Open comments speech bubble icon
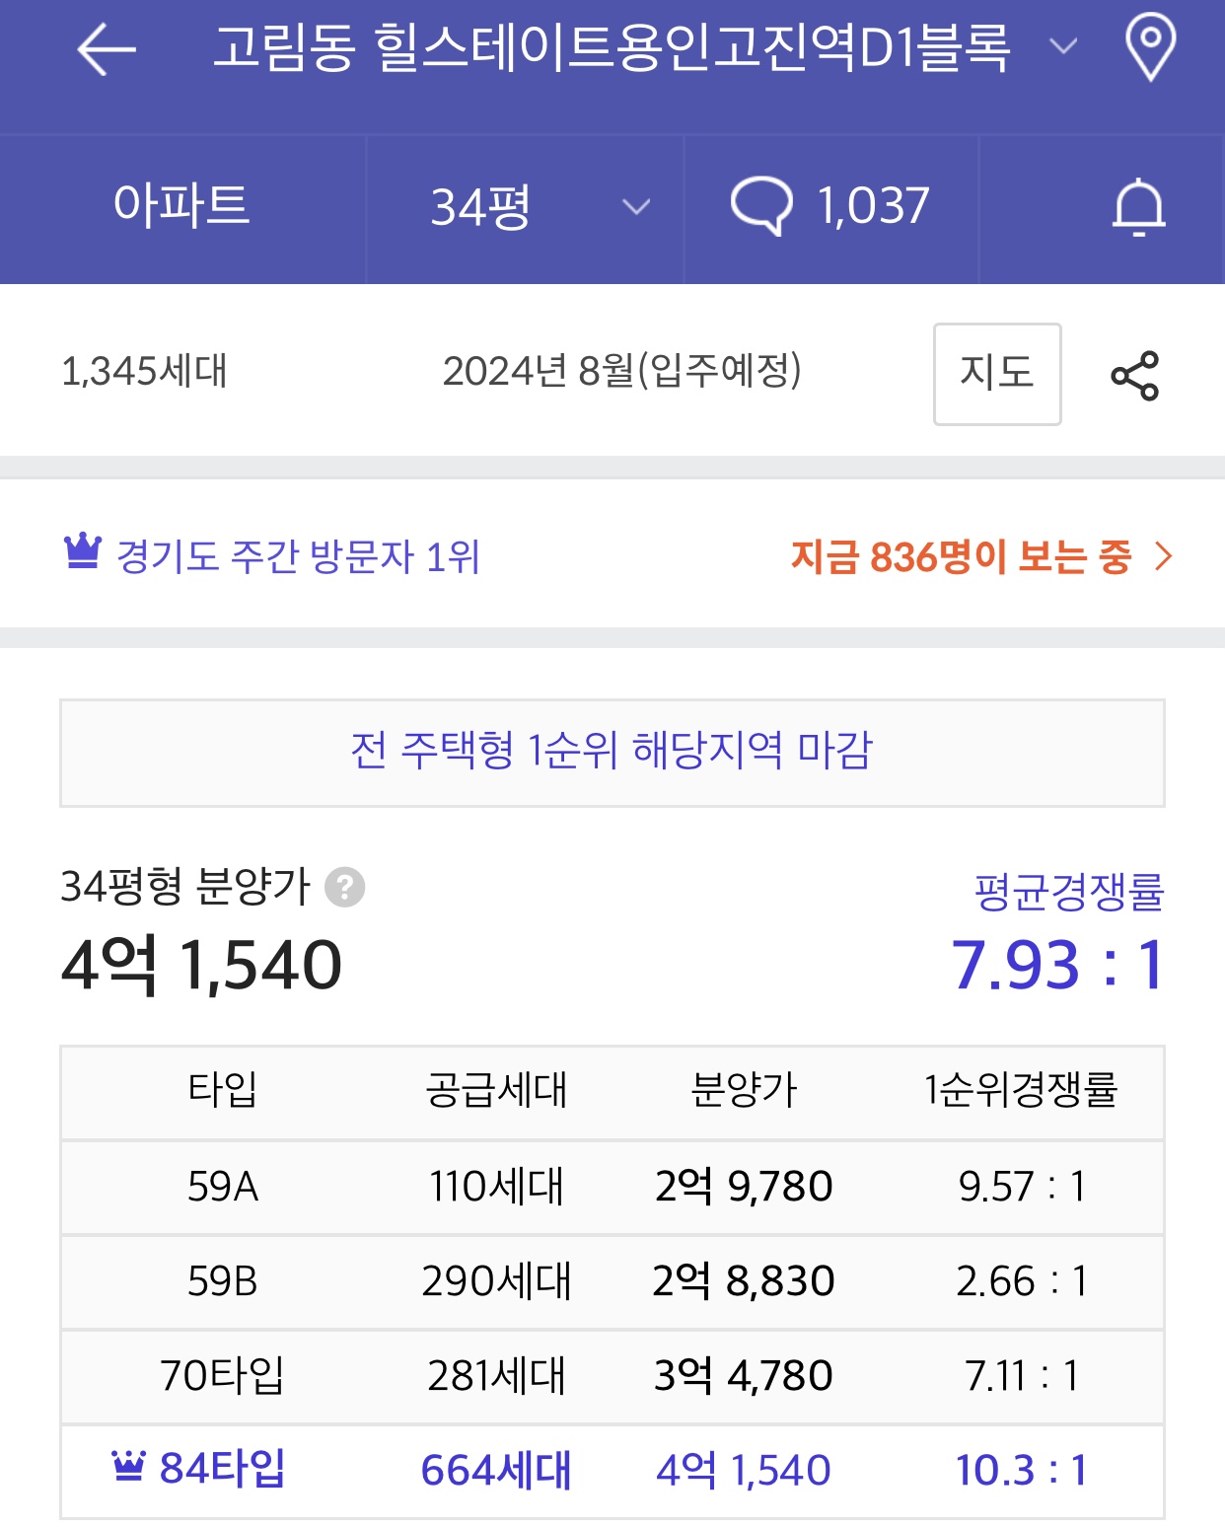 (760, 205)
